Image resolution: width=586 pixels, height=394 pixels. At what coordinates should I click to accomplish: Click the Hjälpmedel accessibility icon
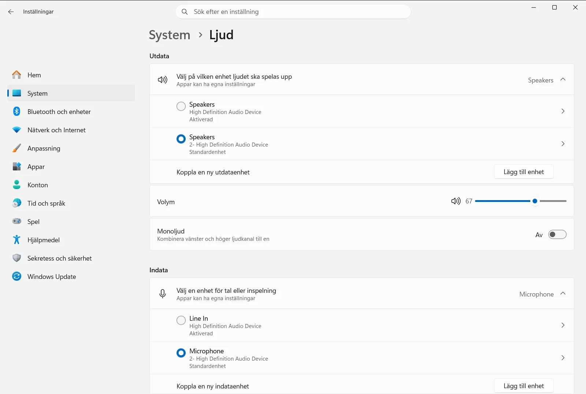click(16, 240)
